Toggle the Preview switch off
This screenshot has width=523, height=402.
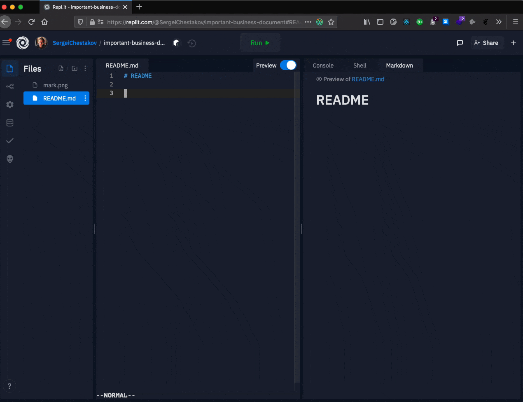click(x=288, y=65)
